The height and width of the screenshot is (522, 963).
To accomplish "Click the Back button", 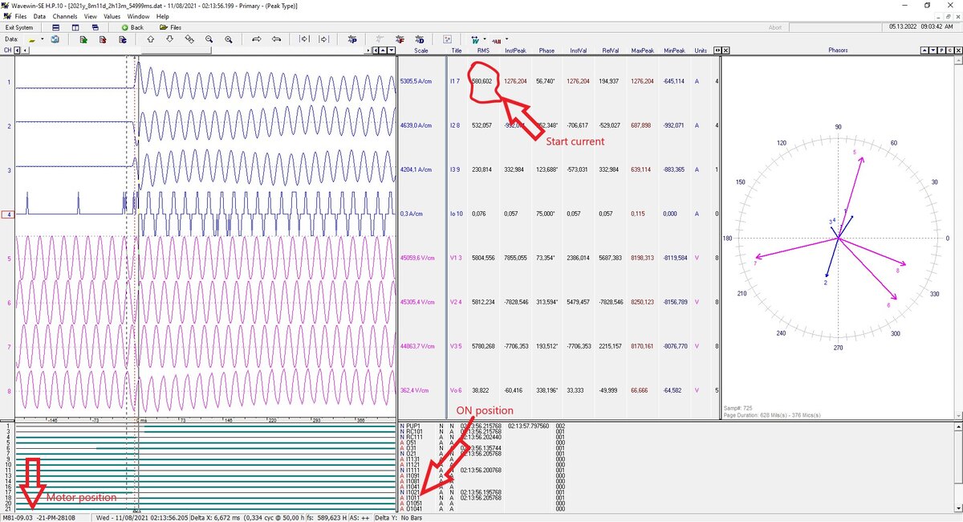I will [x=132, y=27].
